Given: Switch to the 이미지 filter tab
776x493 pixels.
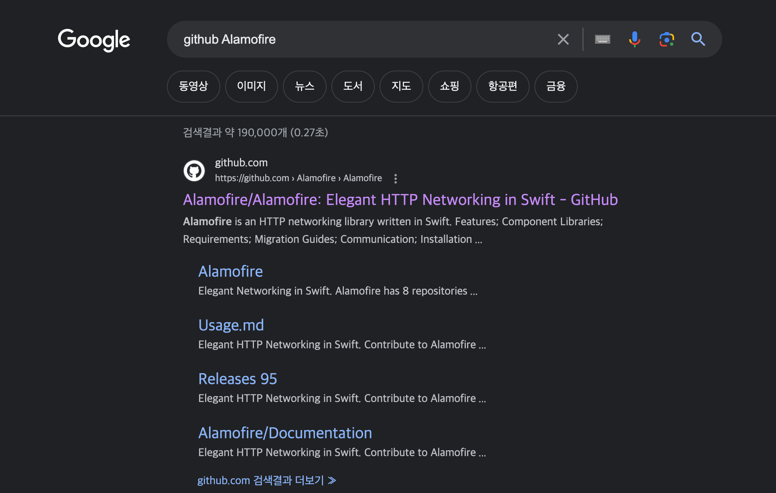Looking at the screenshot, I should [252, 86].
